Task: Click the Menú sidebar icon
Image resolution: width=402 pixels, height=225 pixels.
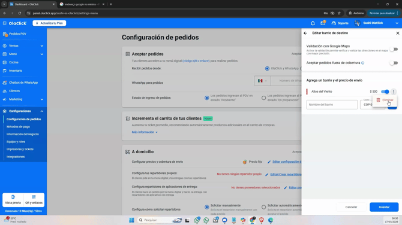Action: 5,54
